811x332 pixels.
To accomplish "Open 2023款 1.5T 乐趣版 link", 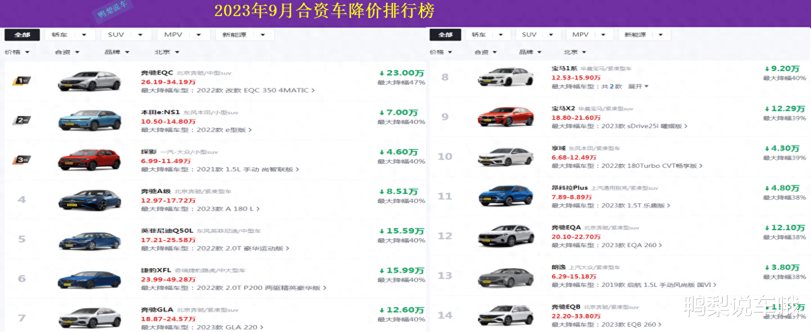I will 635,206.
